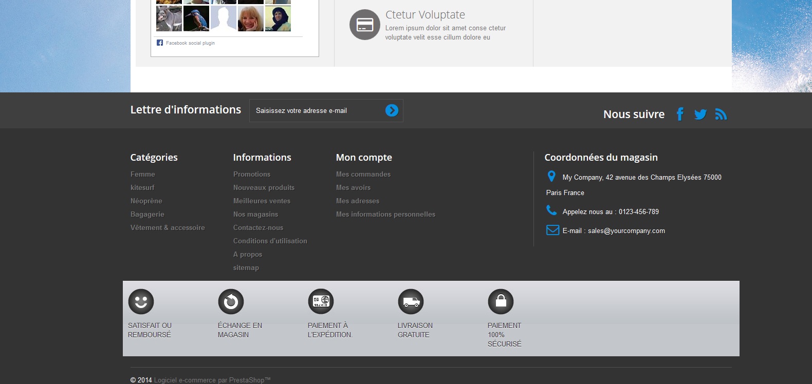Open the A propos page
Viewport: 812px width, 384px height.
(248, 254)
